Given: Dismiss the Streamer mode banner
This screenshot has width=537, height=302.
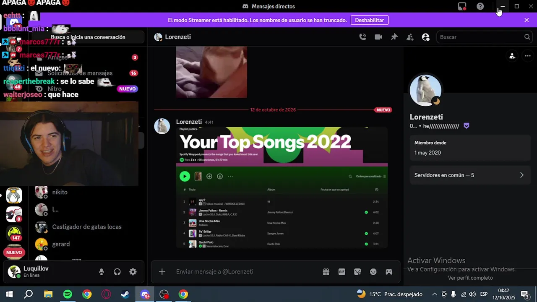Looking at the screenshot, I should click(527, 20).
